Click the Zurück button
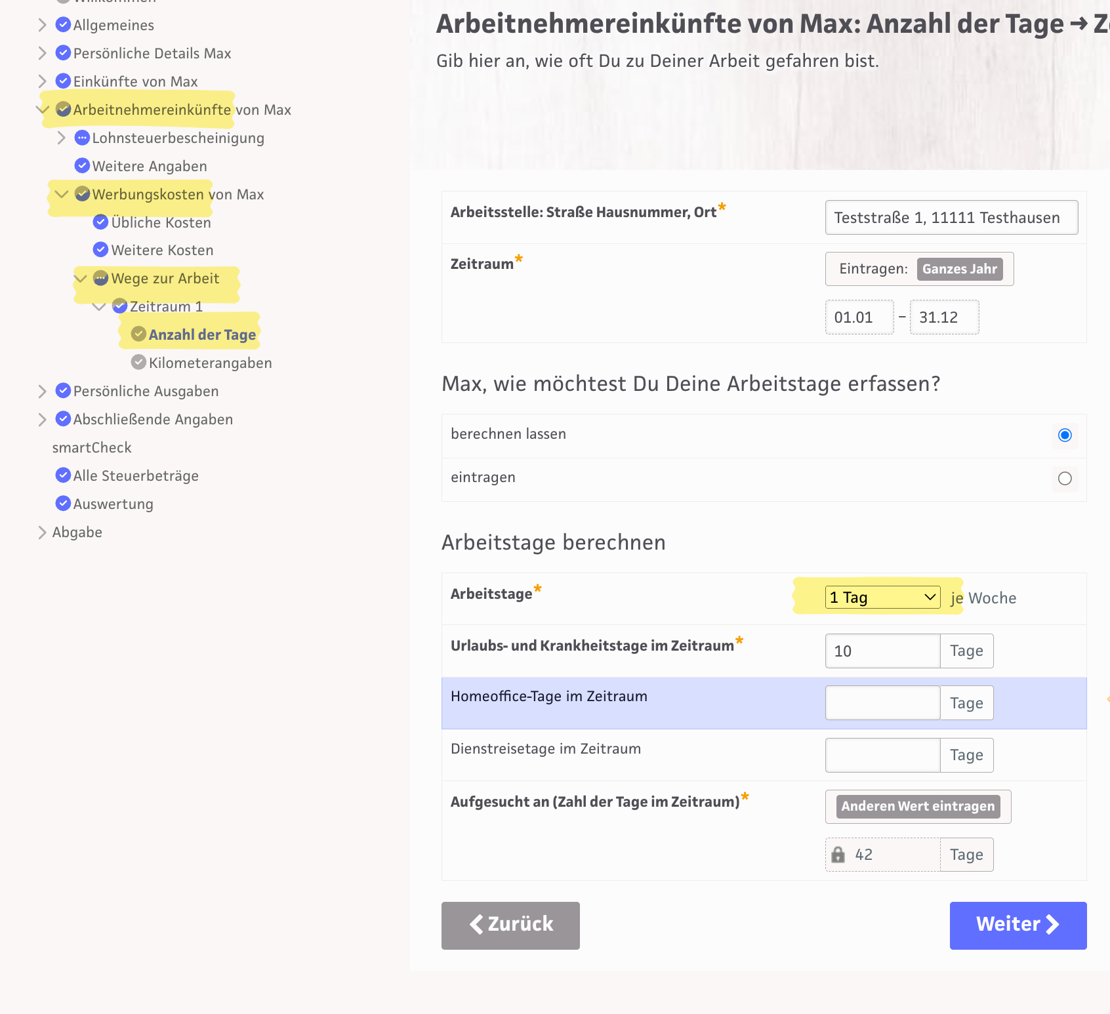1110x1014 pixels. coord(510,925)
